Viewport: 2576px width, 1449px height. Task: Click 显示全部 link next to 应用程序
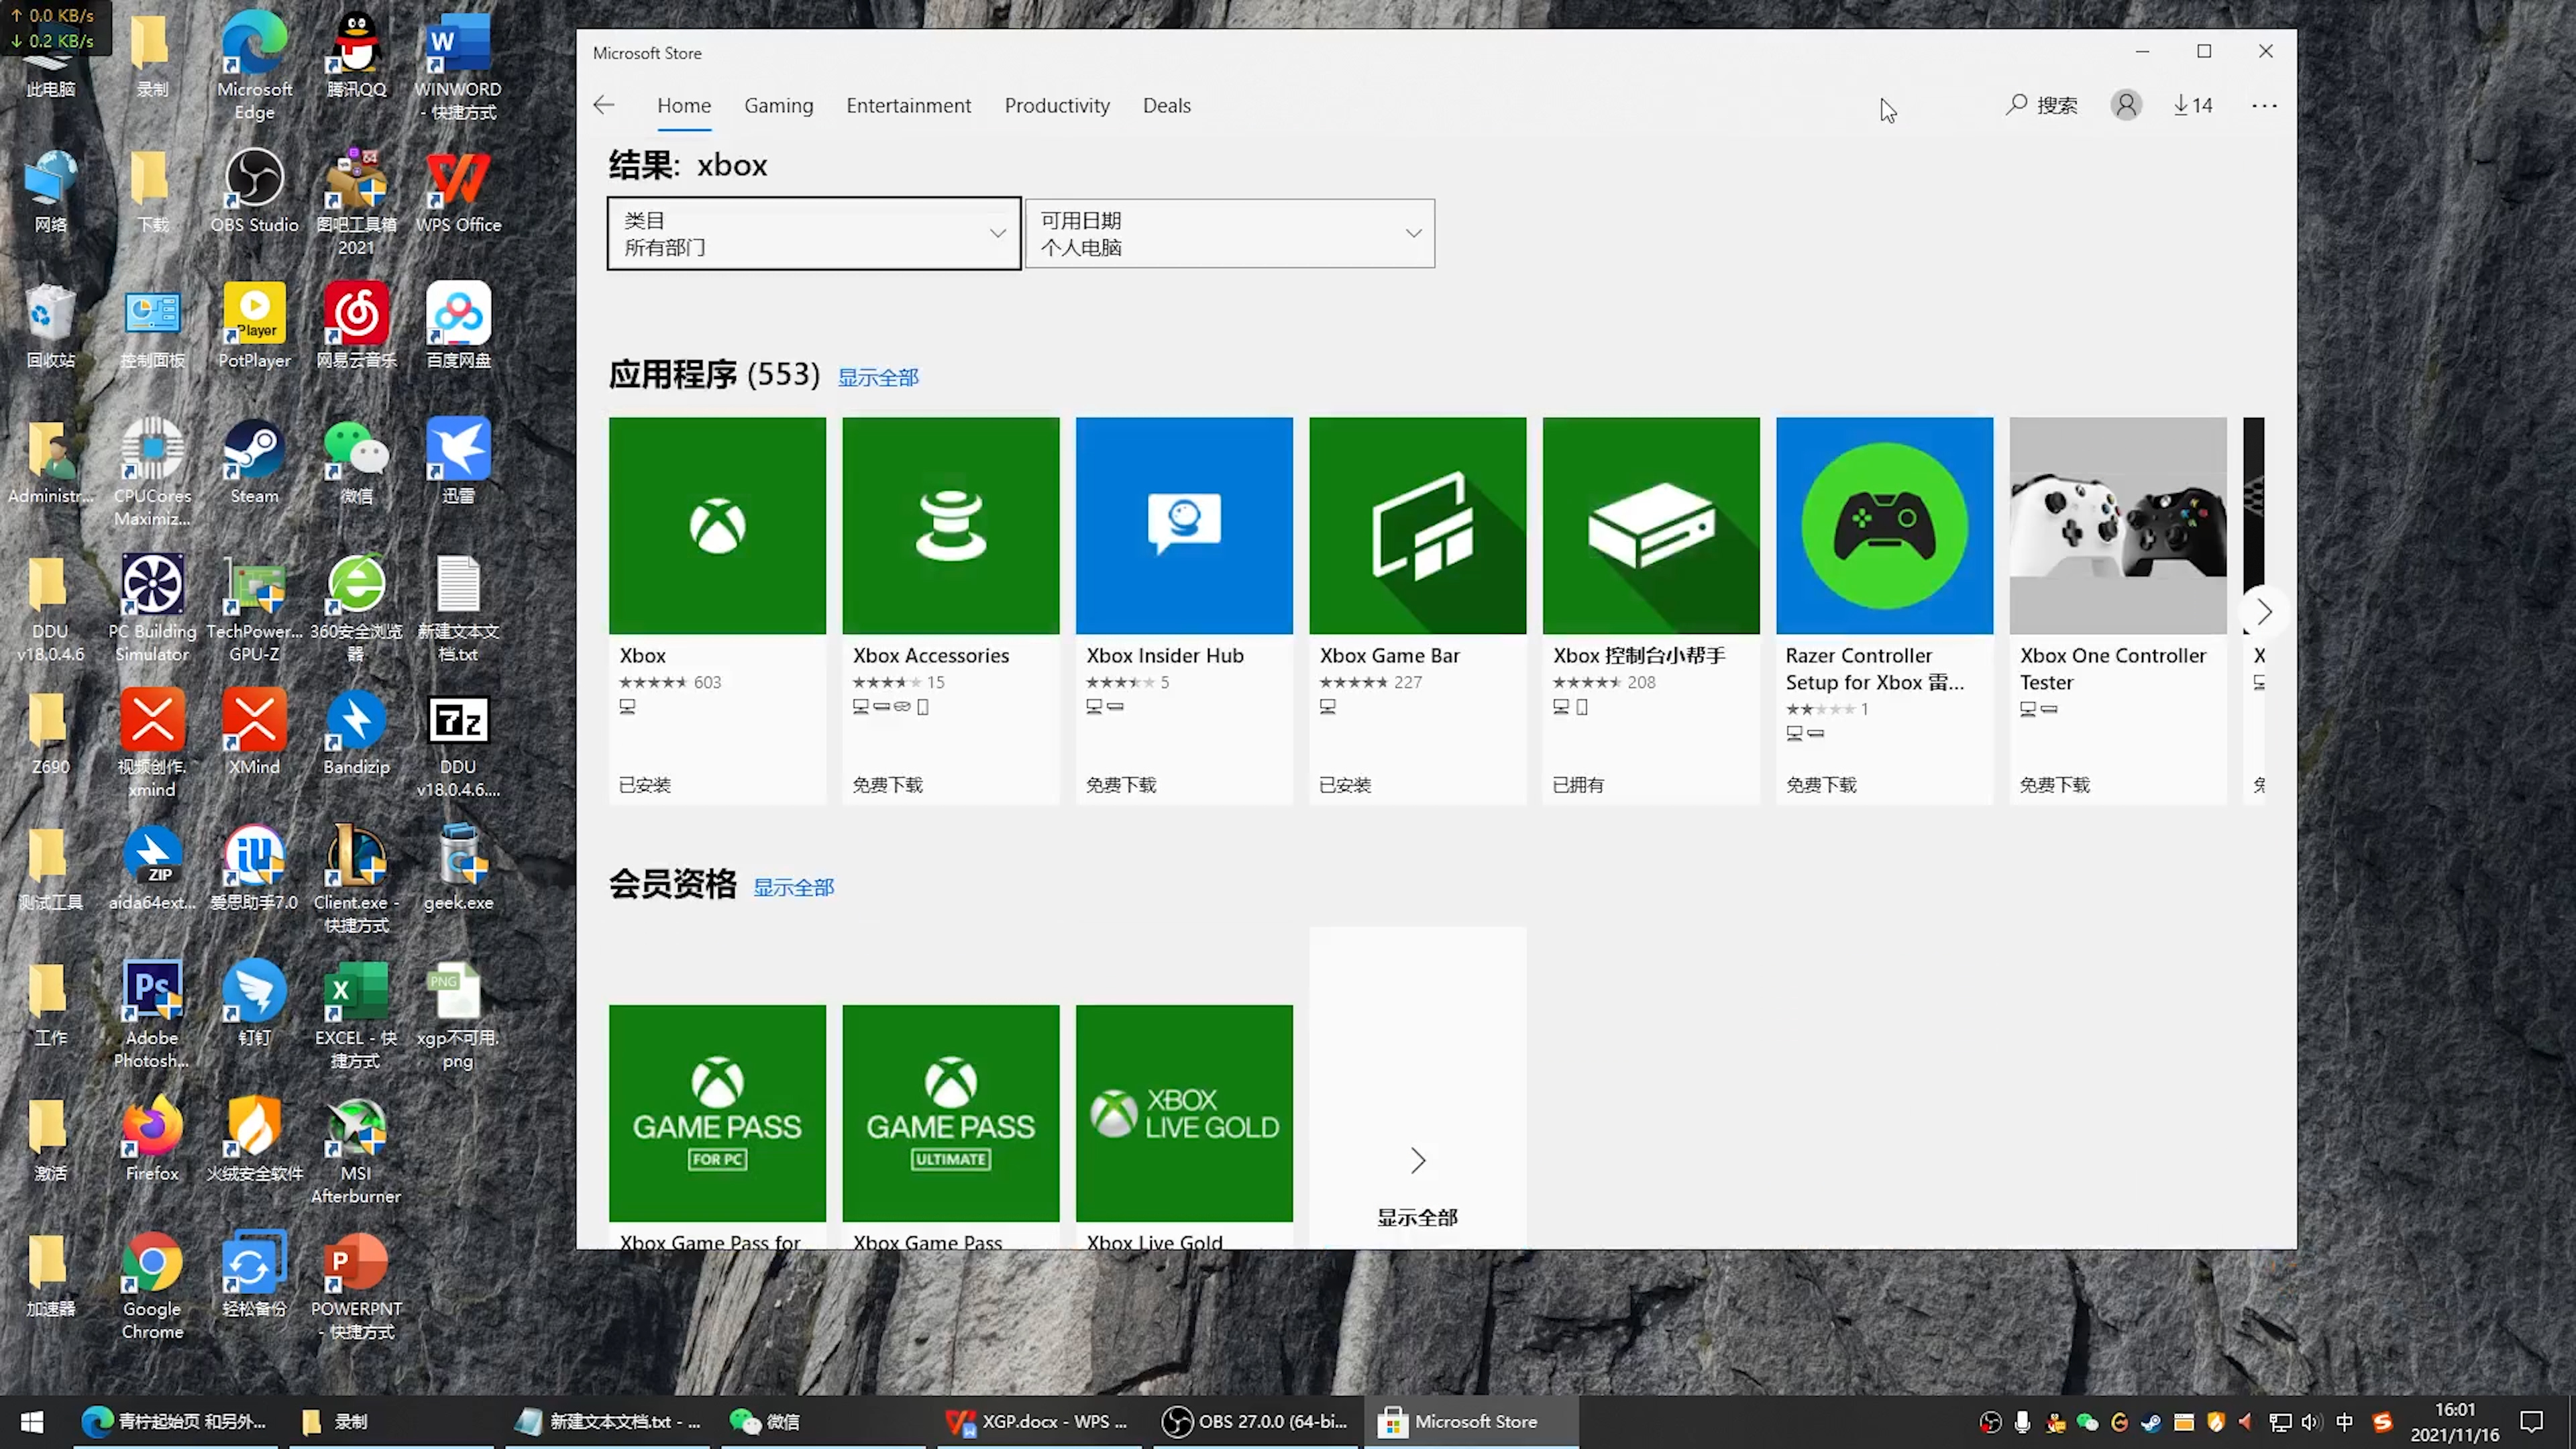coord(877,377)
